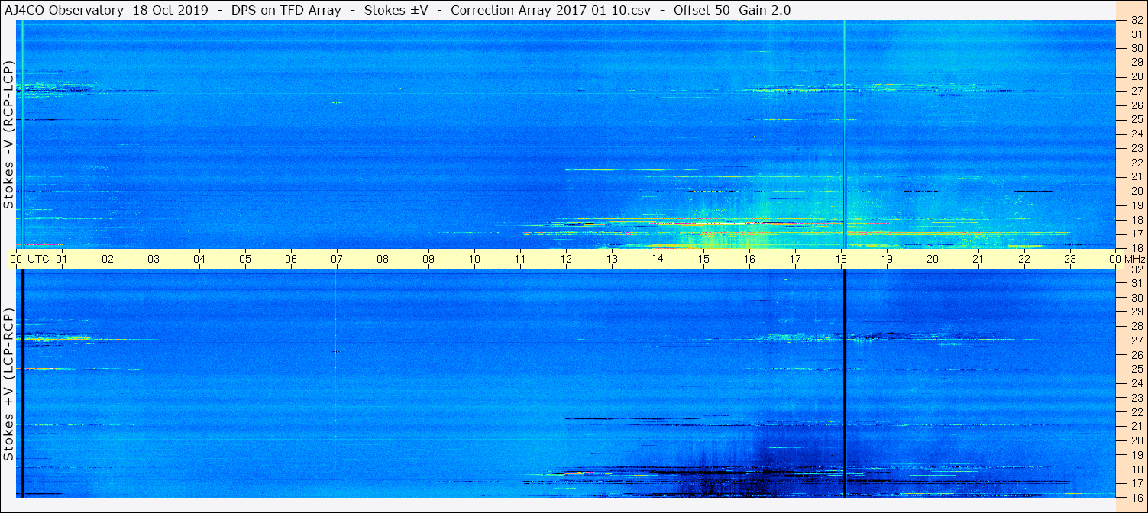Click the 32 MHz label of Stokes -V panel

pyautogui.click(x=1136, y=21)
